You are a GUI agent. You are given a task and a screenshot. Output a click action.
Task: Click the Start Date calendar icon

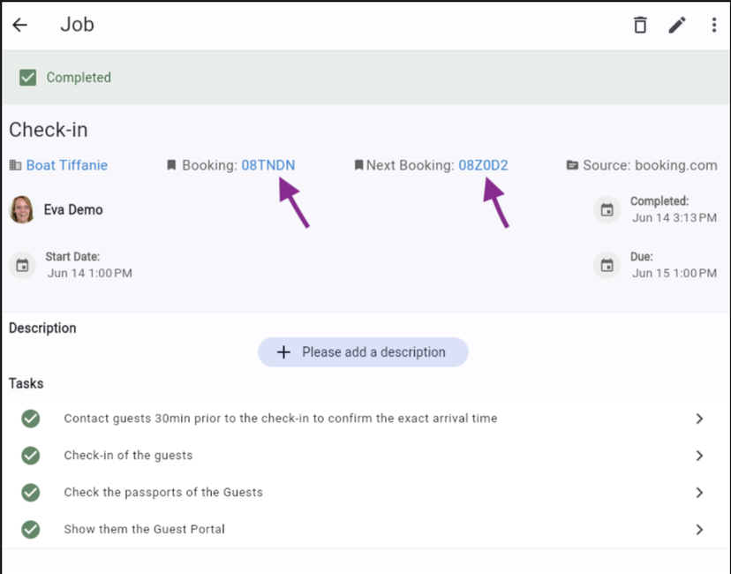pos(23,265)
